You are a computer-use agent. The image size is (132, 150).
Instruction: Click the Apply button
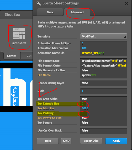(x=116, y=141)
